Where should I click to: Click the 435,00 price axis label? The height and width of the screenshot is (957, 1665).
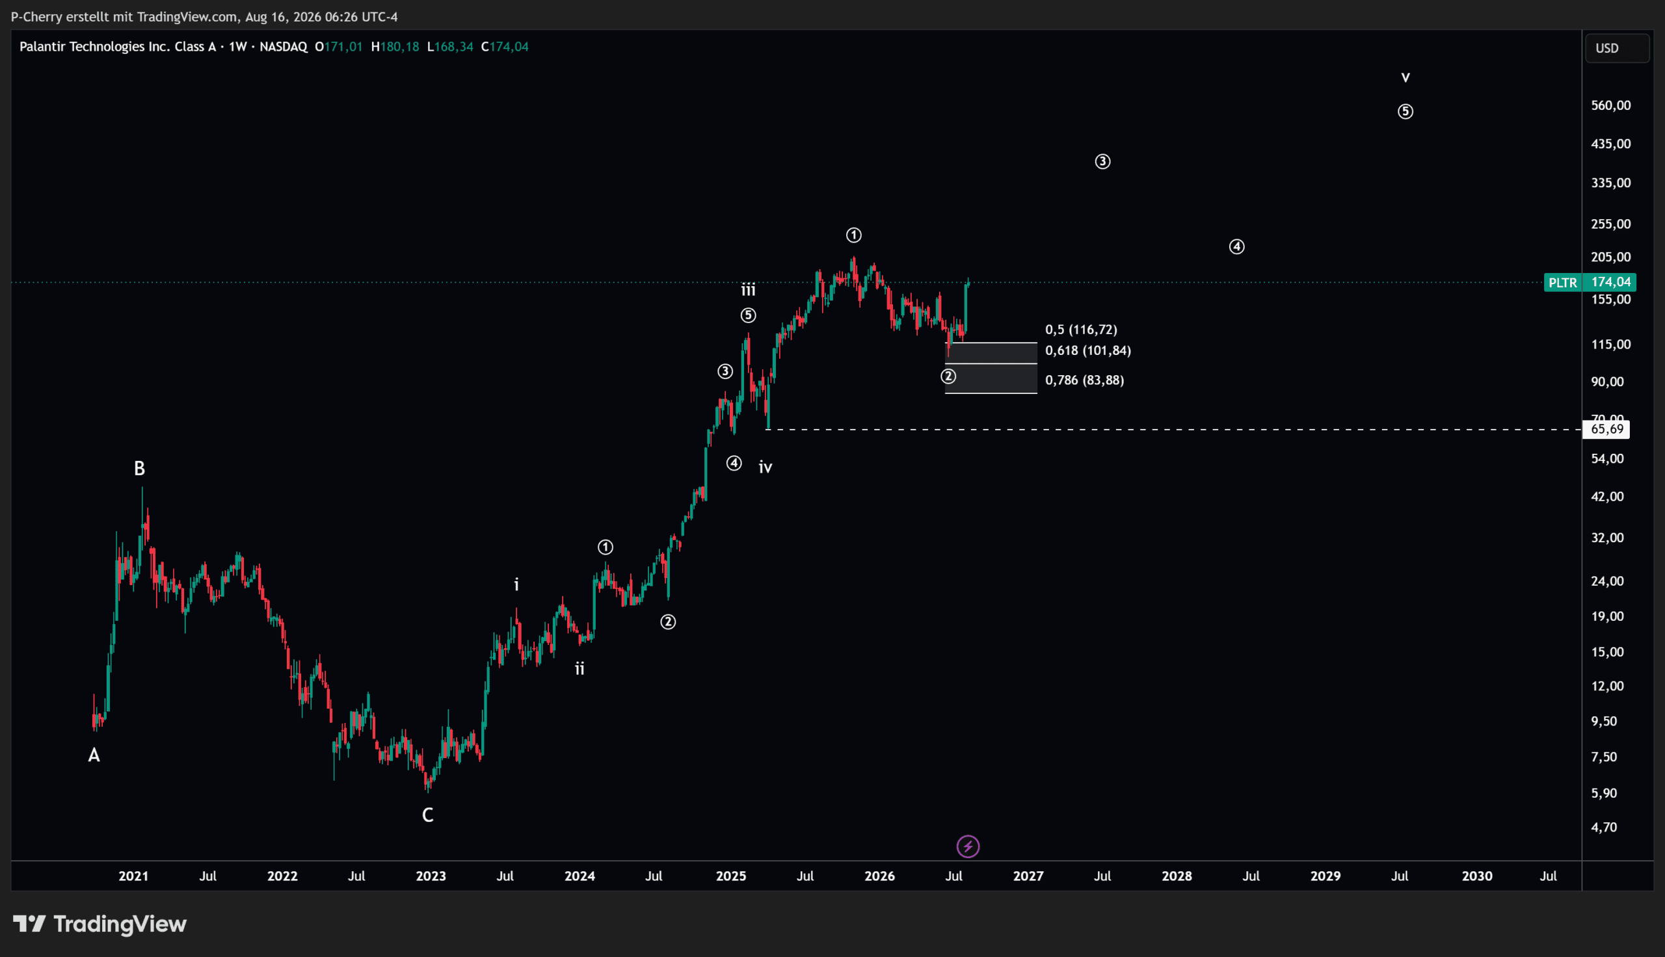pyautogui.click(x=1610, y=143)
